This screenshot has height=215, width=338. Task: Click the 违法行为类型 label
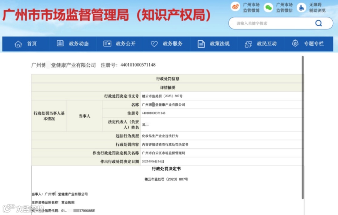(x=127, y=136)
